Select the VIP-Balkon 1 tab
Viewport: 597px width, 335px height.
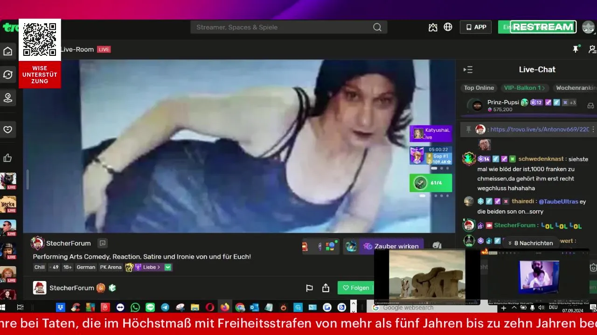click(x=524, y=88)
